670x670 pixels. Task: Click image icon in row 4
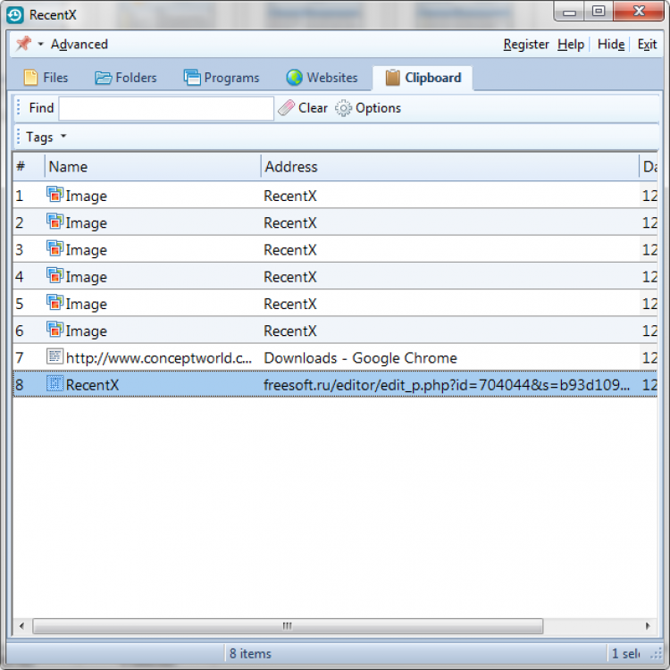pos(54,276)
